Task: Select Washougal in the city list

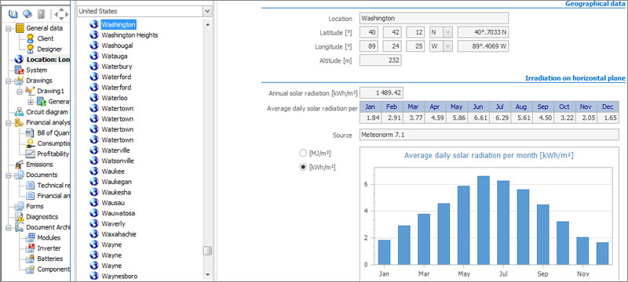Action: 117,45
